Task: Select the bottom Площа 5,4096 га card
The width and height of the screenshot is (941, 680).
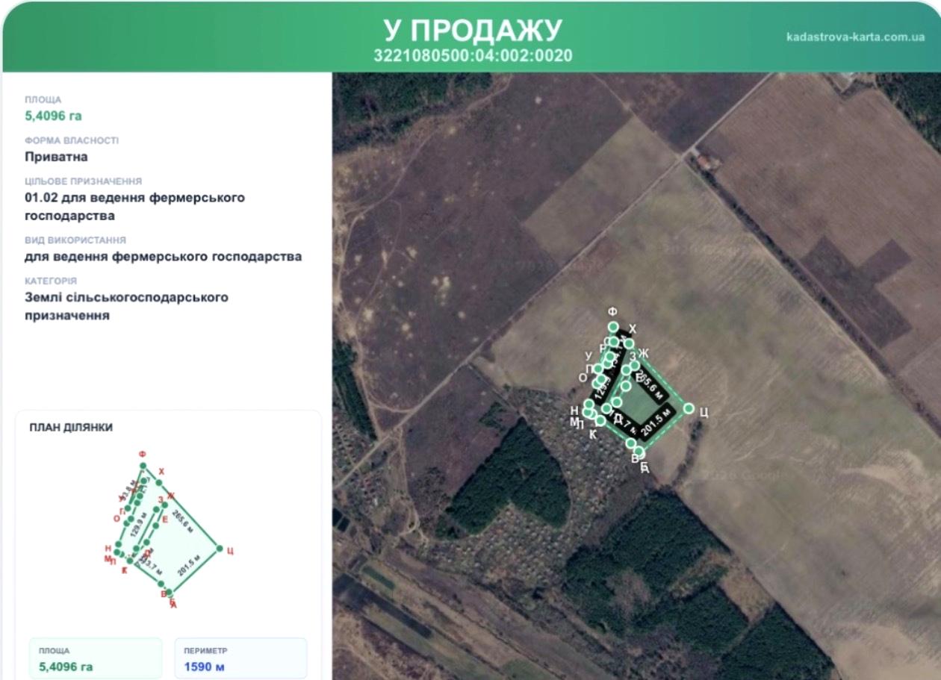Action: coord(96,658)
